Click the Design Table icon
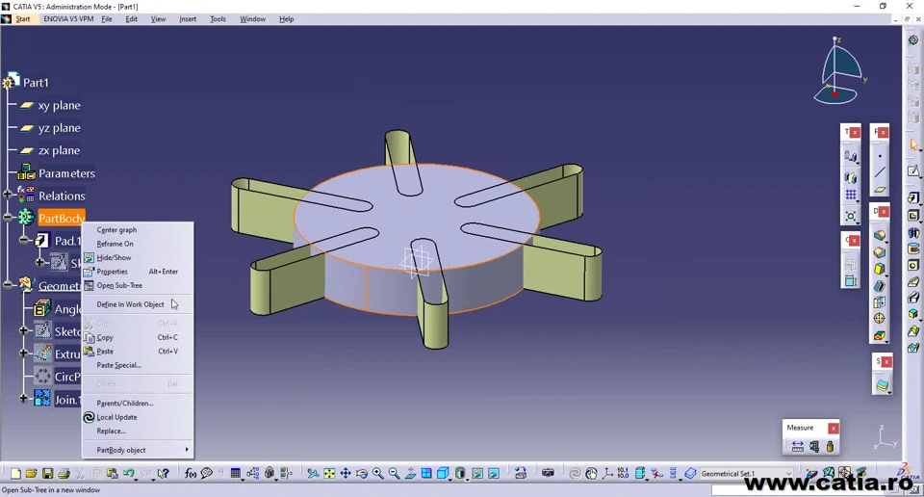The image size is (924, 497). coord(235,474)
